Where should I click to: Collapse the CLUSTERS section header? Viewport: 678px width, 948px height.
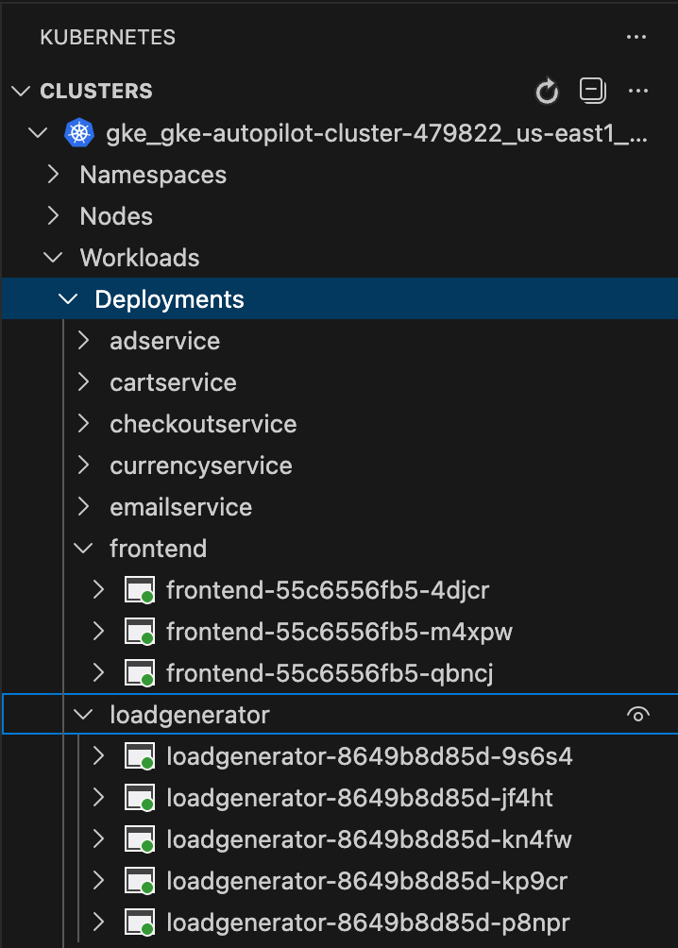pyautogui.click(x=21, y=92)
